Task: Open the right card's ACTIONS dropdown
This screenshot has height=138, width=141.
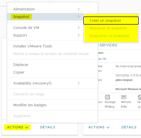Action: pos(99,127)
